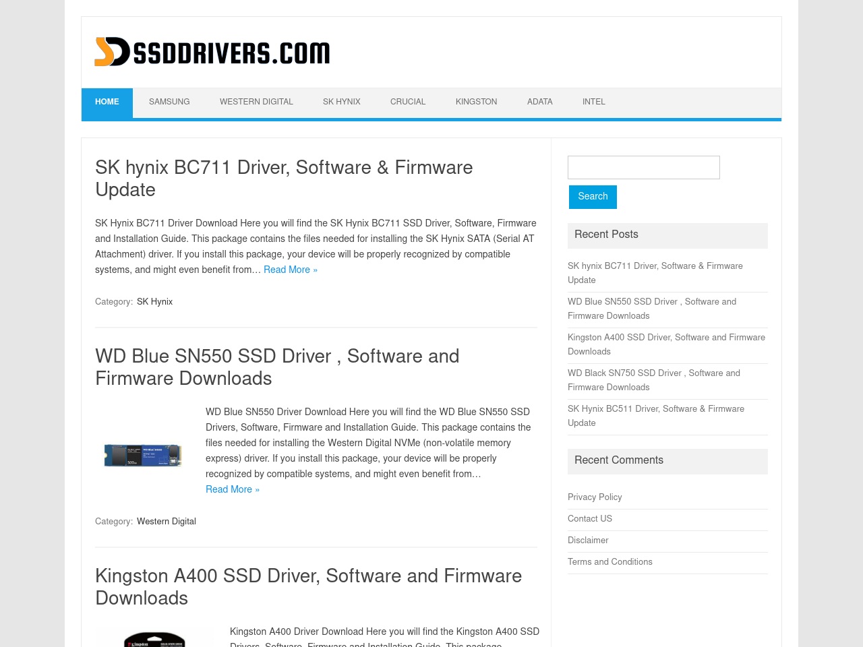Open recent post SK Hynix BC511 Driver

point(656,416)
